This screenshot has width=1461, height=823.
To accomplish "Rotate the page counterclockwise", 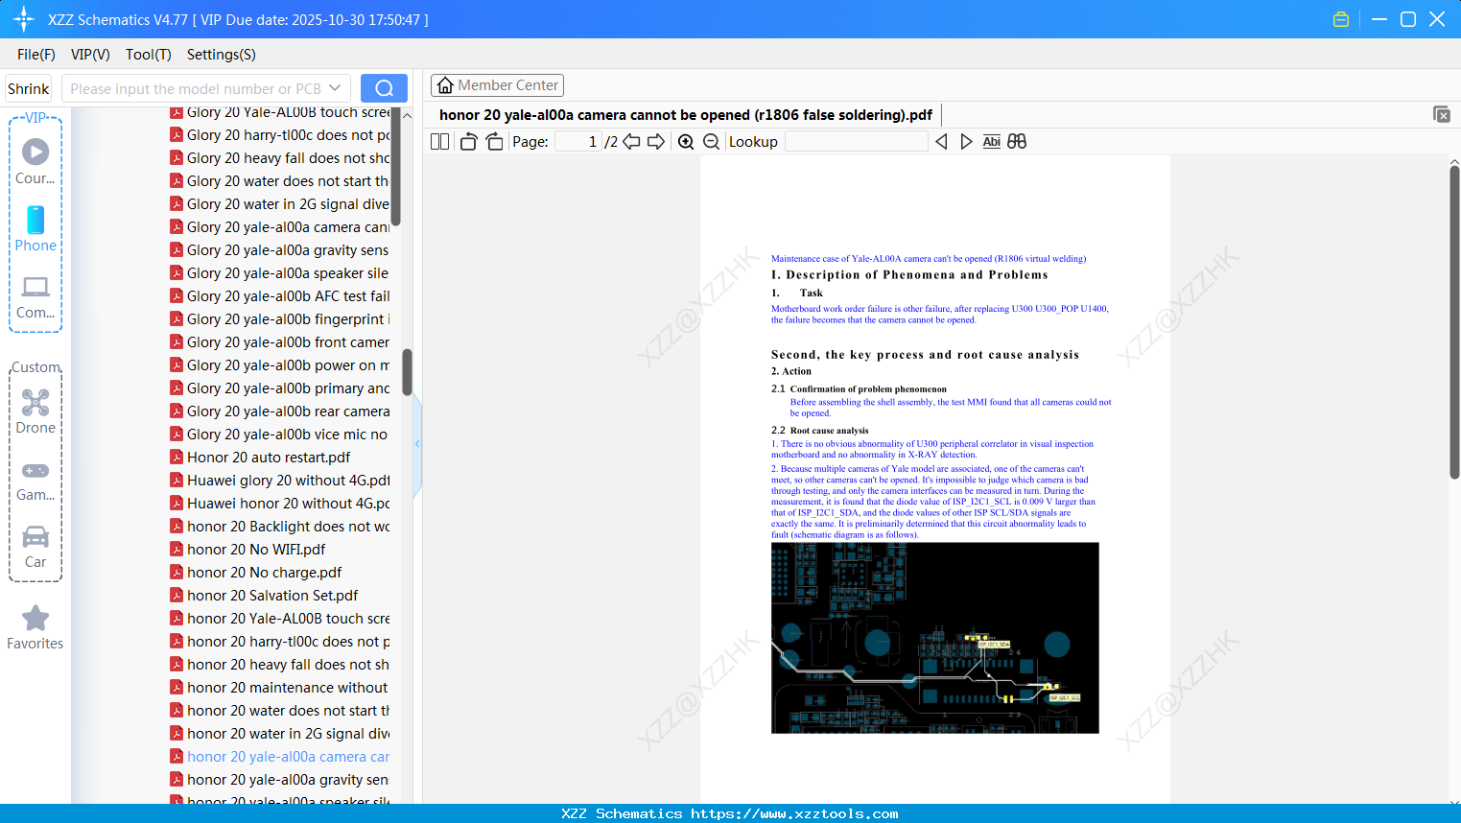I will 469,142.
